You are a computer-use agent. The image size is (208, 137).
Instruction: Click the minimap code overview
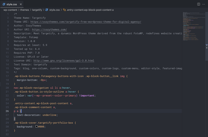(194, 26)
